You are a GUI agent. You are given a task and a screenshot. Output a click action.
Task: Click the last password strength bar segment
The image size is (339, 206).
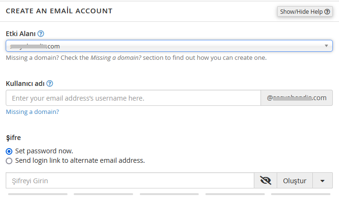click(301, 194)
